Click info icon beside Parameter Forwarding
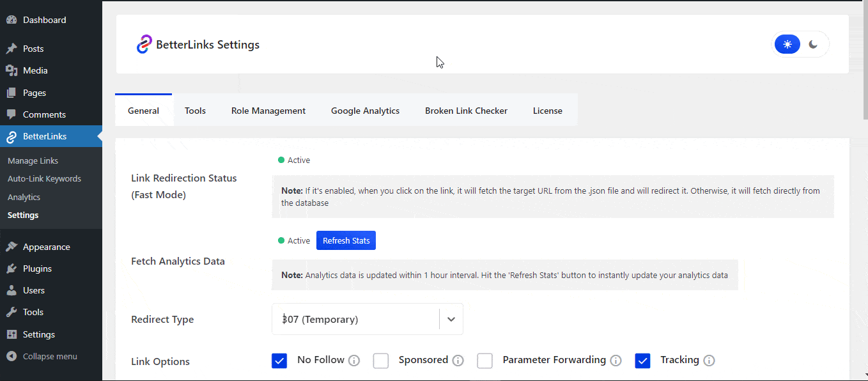Screen dimensions: 868x381 pyautogui.click(x=616, y=361)
